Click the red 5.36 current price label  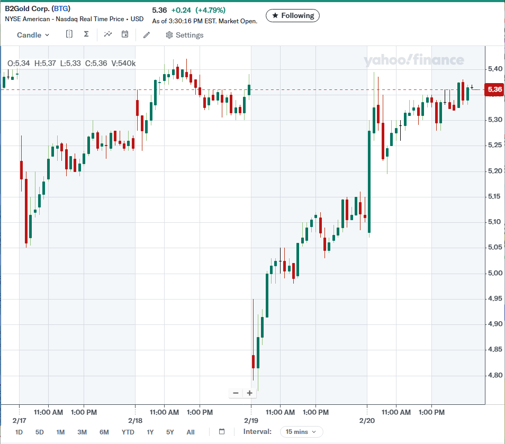click(494, 89)
